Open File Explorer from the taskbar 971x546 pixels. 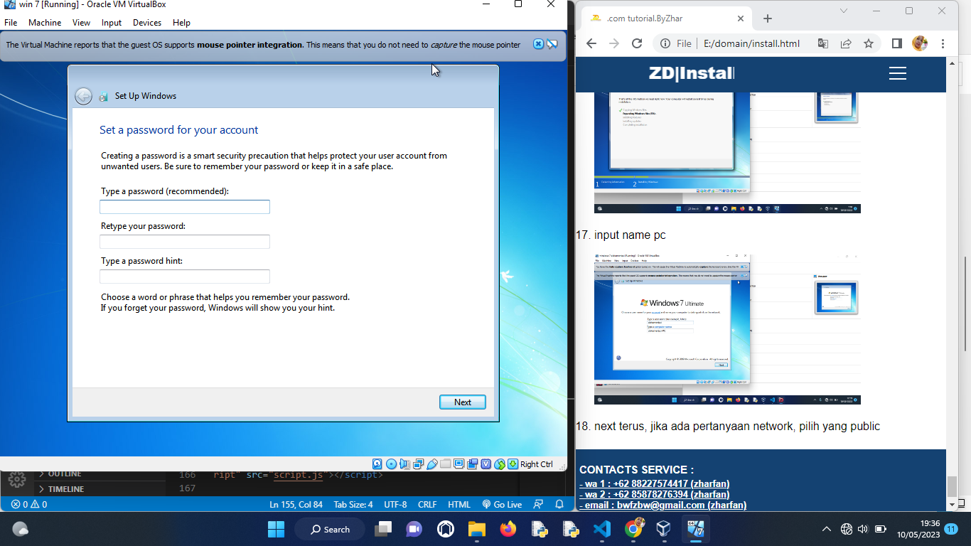tap(476, 529)
